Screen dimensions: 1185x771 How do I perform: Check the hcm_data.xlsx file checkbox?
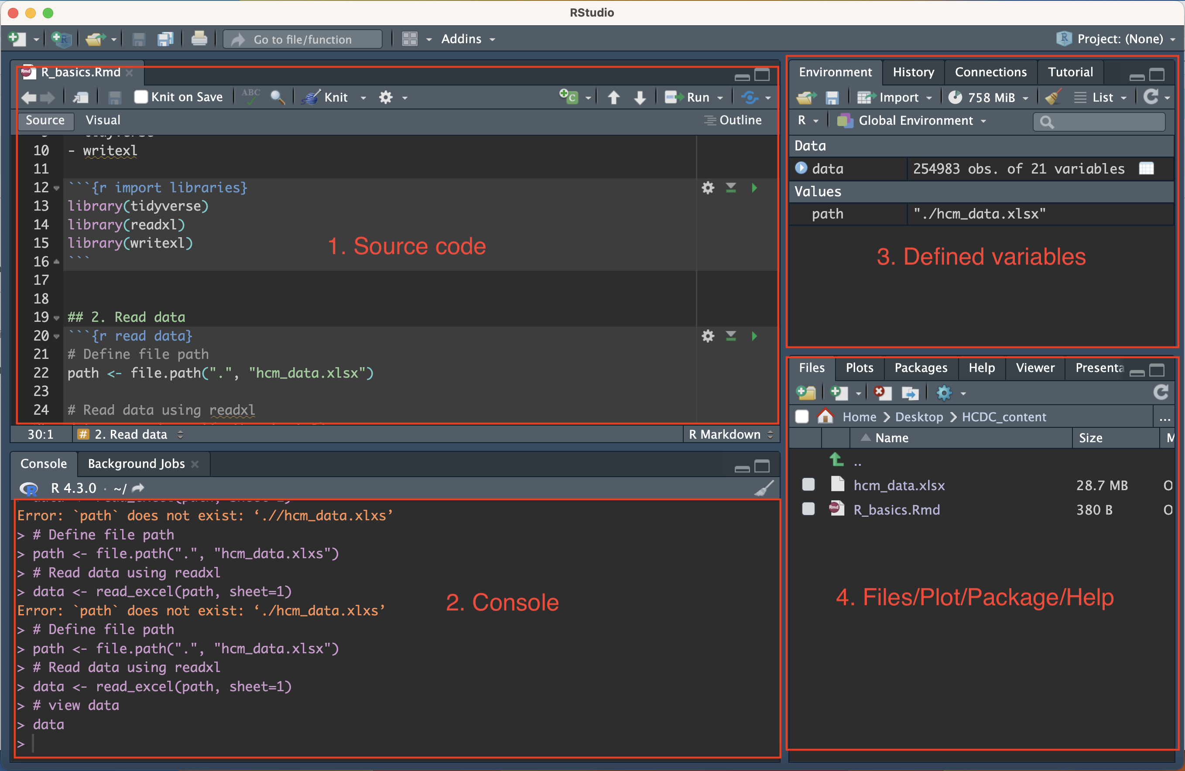pyautogui.click(x=808, y=485)
